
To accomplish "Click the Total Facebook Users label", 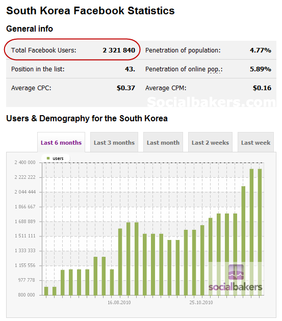I will tap(44, 50).
